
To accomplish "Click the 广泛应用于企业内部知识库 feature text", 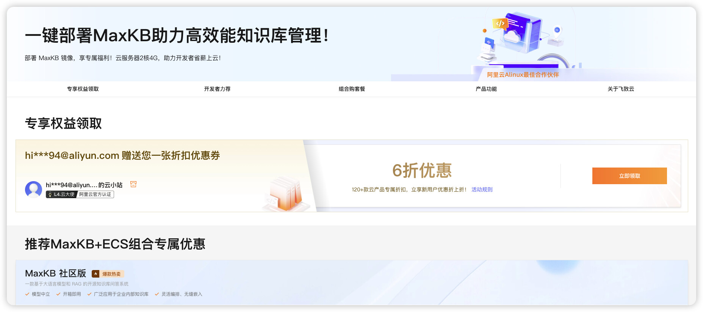I will click(121, 294).
